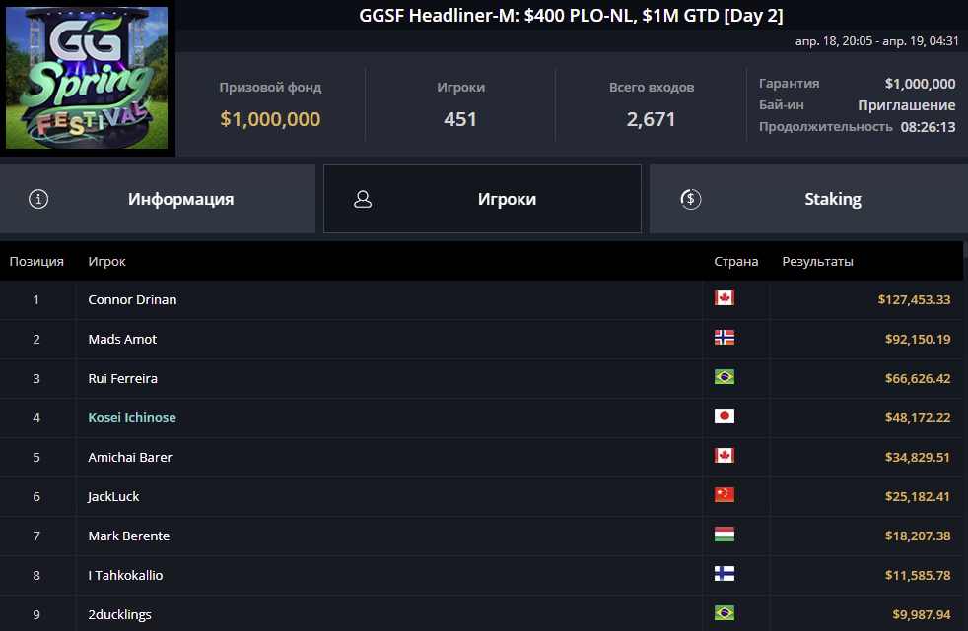The image size is (968, 631).
Task: Click the person icon on Игроки tab
Action: coord(363,199)
